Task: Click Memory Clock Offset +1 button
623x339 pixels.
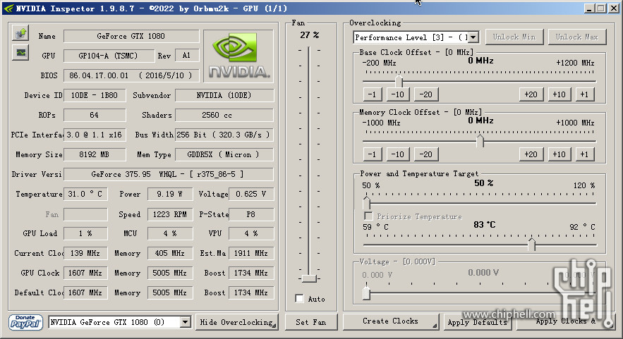Action: click(584, 154)
